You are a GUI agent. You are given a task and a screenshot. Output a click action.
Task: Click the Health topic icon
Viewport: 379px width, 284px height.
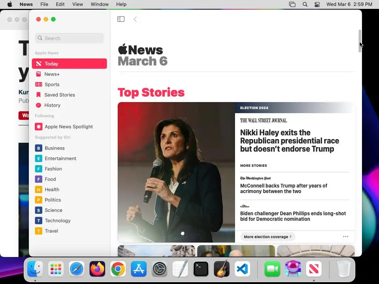38,190
